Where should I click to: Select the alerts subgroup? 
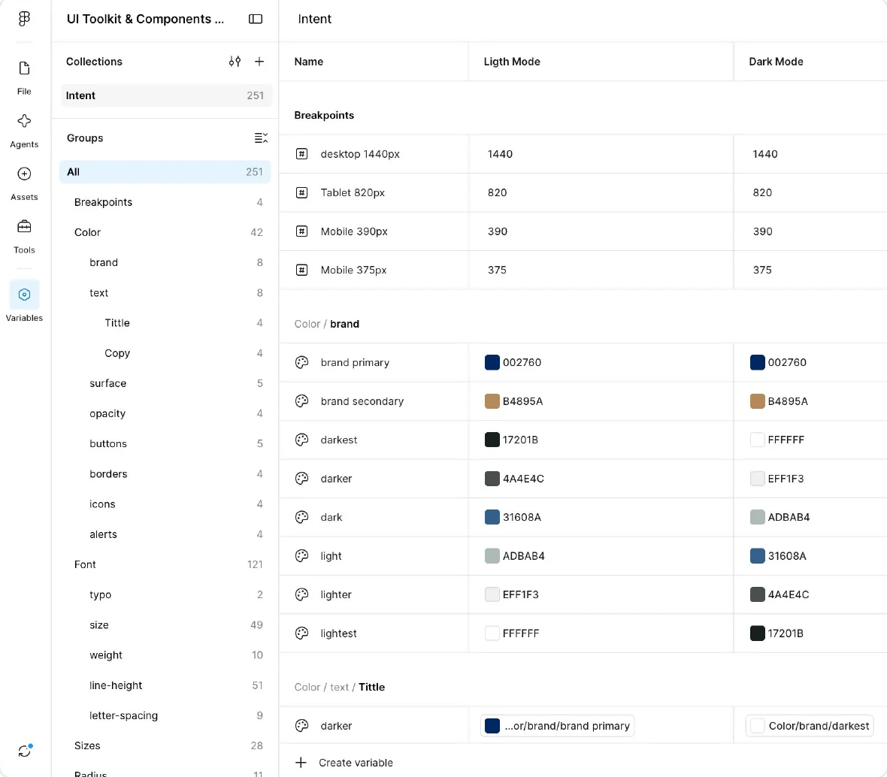pyautogui.click(x=165, y=534)
